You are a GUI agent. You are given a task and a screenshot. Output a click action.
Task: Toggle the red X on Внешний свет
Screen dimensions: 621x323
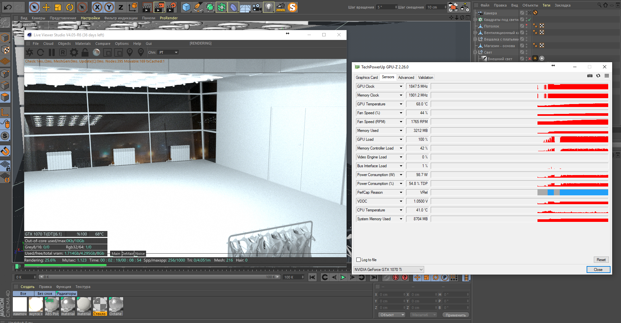point(530,59)
